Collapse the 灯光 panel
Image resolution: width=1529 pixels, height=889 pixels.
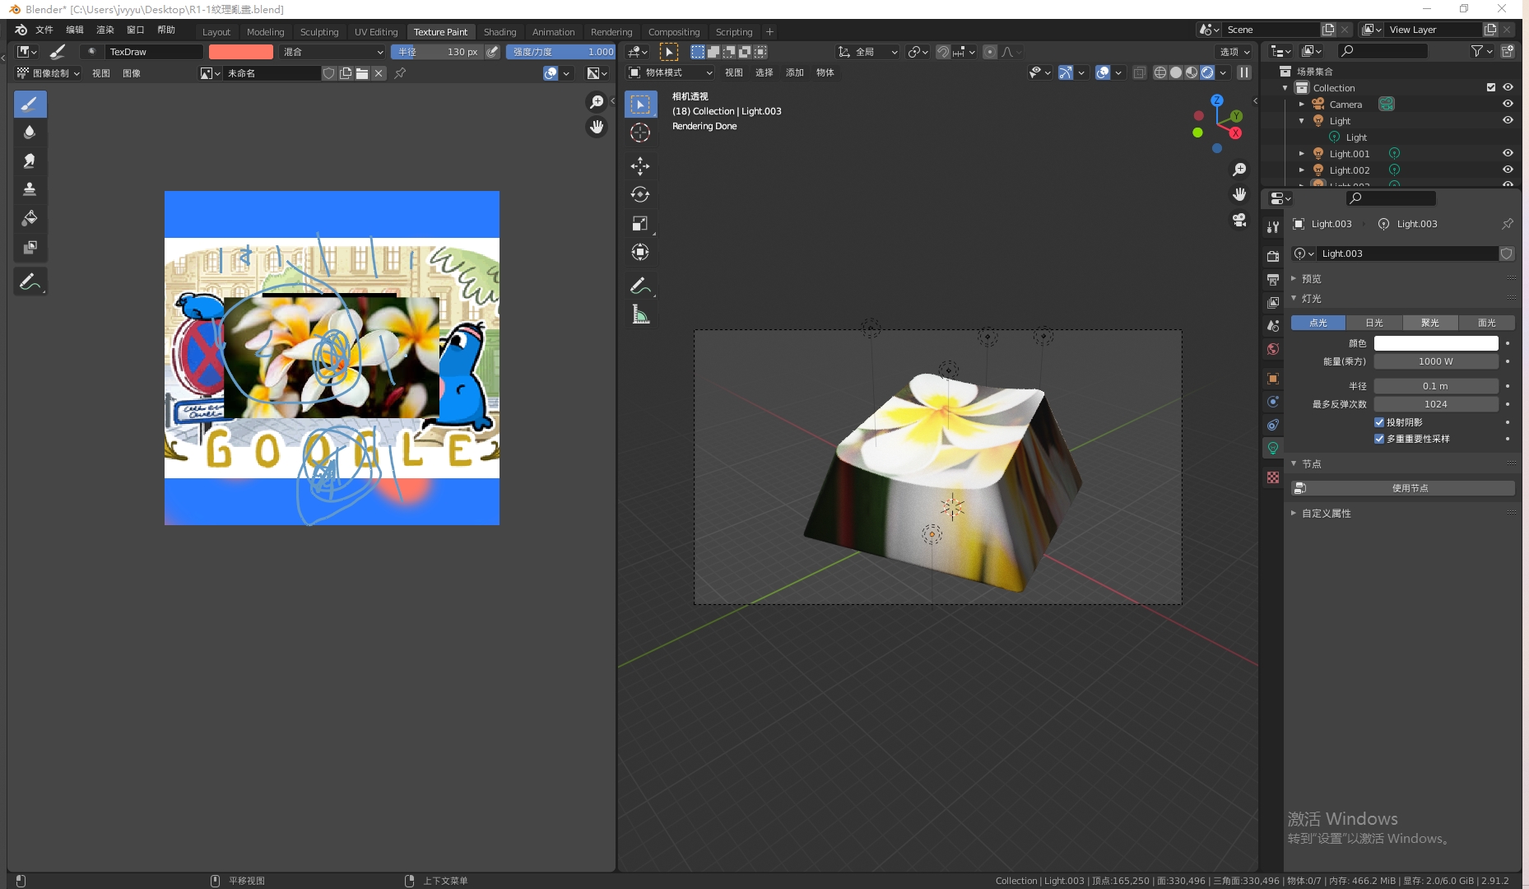coord(1310,299)
